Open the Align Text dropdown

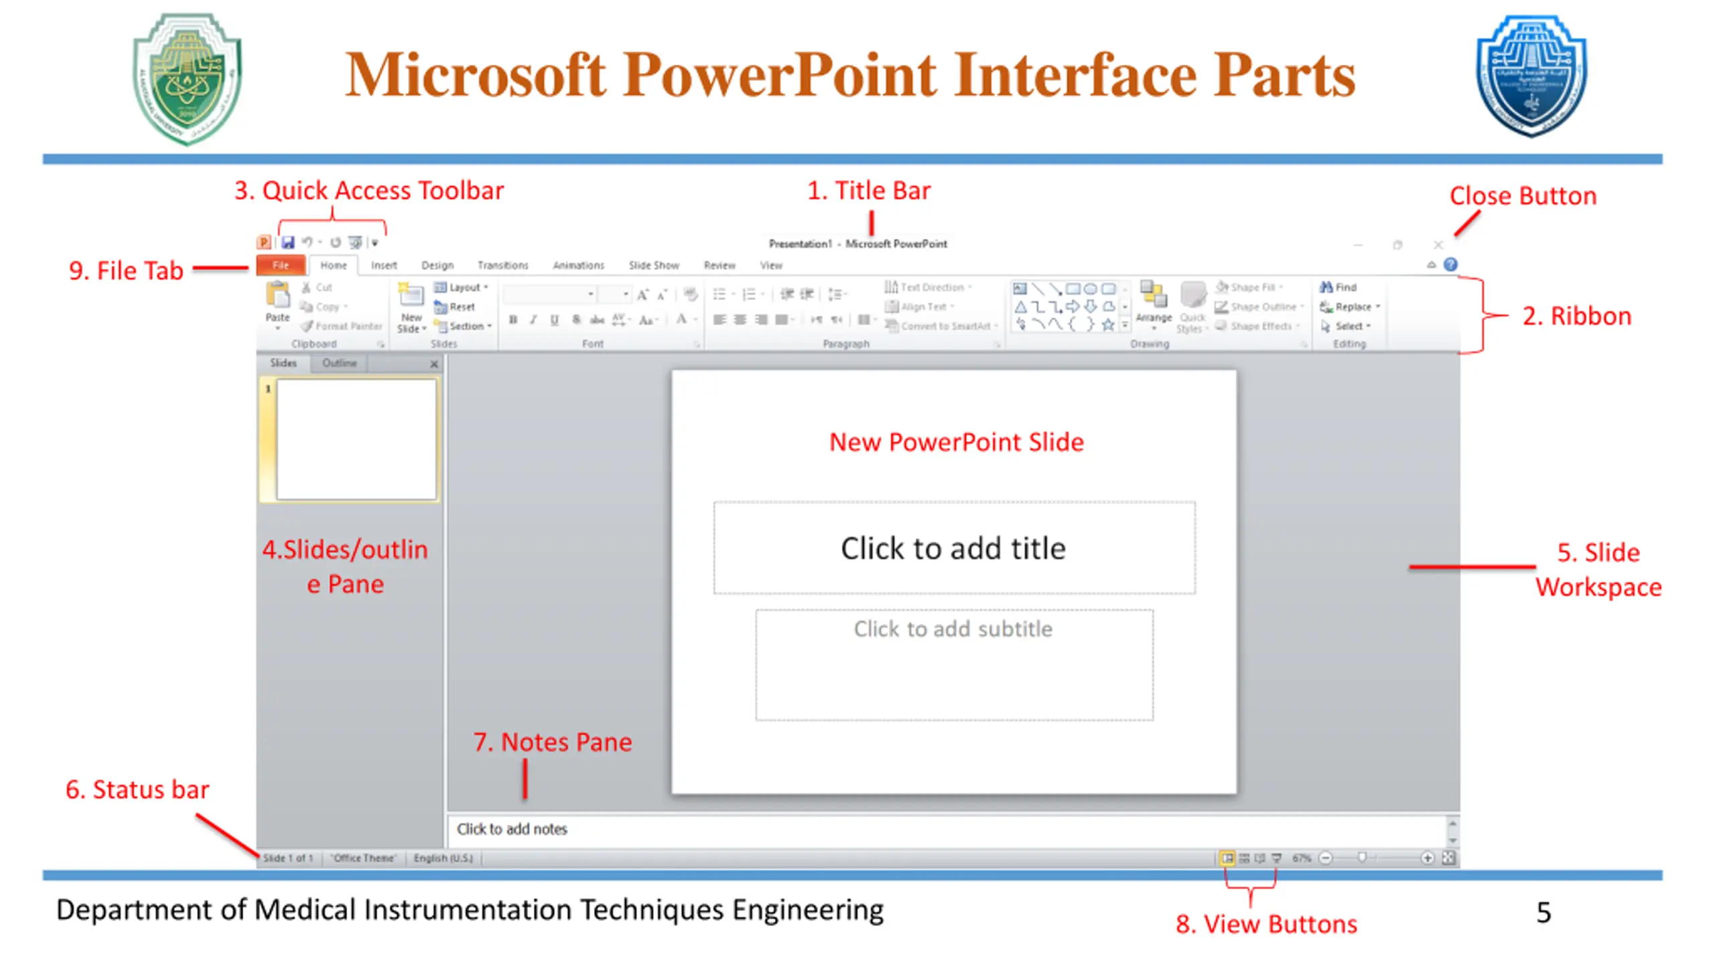pos(920,307)
